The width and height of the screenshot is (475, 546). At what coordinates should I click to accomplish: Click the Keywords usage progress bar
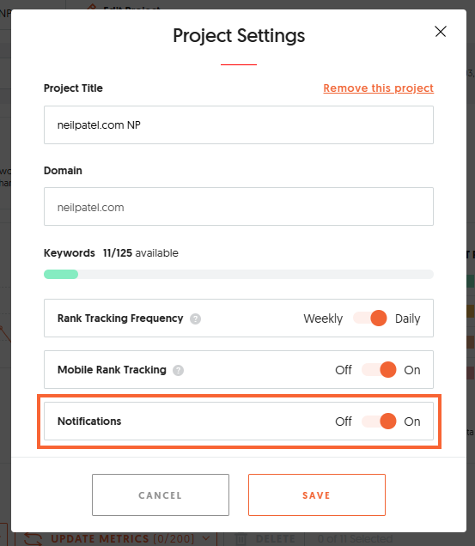click(239, 275)
